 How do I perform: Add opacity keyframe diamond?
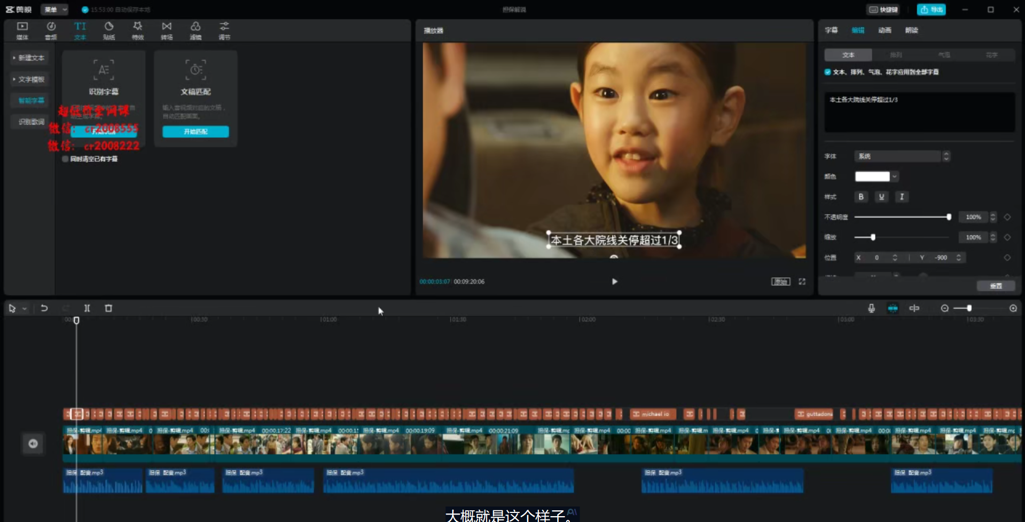[x=1007, y=217]
